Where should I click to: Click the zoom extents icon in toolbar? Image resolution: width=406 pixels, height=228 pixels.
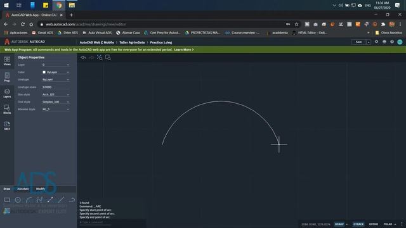coord(100,58)
